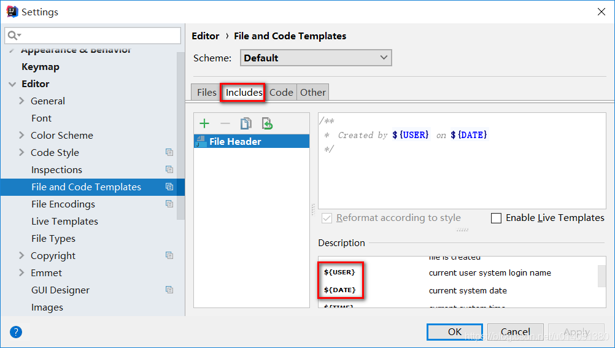Expand the Code Style node arrow
Viewport: 615px width, 348px height.
21,152
